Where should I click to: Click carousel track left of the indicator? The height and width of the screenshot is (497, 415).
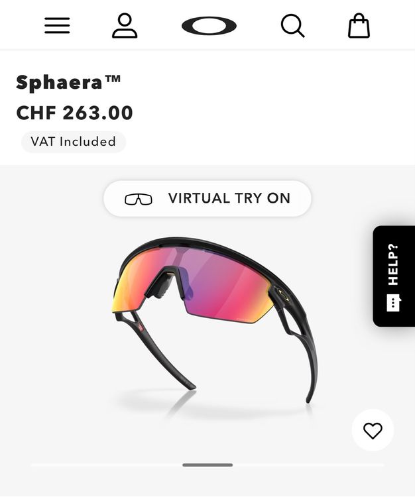(x=107, y=465)
